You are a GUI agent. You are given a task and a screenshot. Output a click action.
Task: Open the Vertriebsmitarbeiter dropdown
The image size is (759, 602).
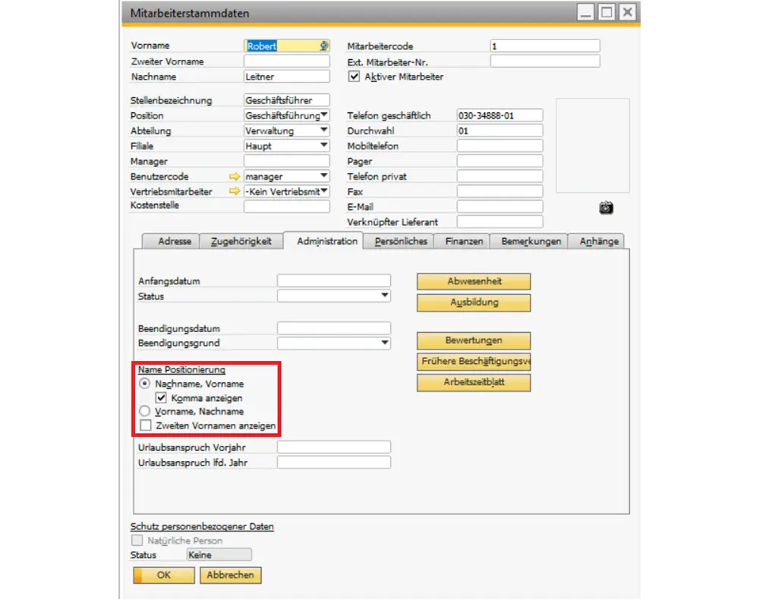tap(324, 191)
